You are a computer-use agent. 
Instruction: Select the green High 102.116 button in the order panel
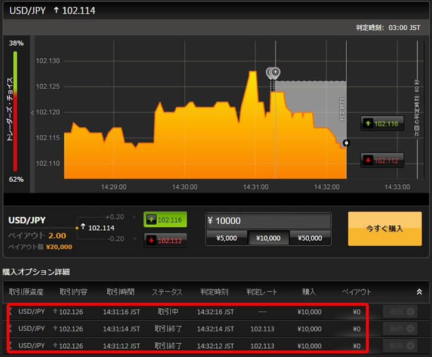[x=165, y=220]
